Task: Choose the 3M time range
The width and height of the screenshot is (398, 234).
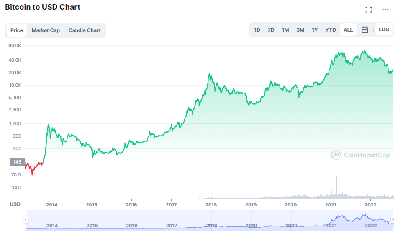Action: pos(300,30)
